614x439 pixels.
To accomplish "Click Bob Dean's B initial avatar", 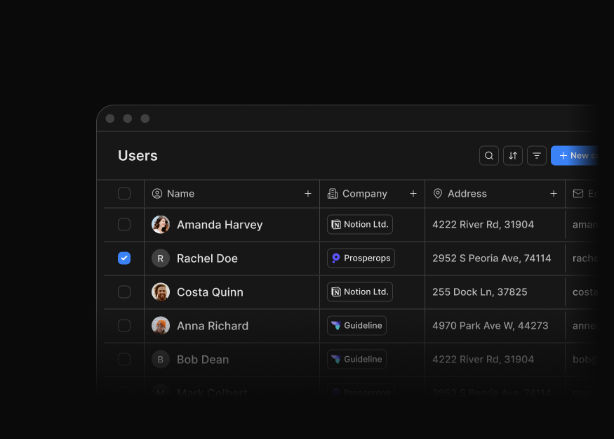I will point(161,359).
